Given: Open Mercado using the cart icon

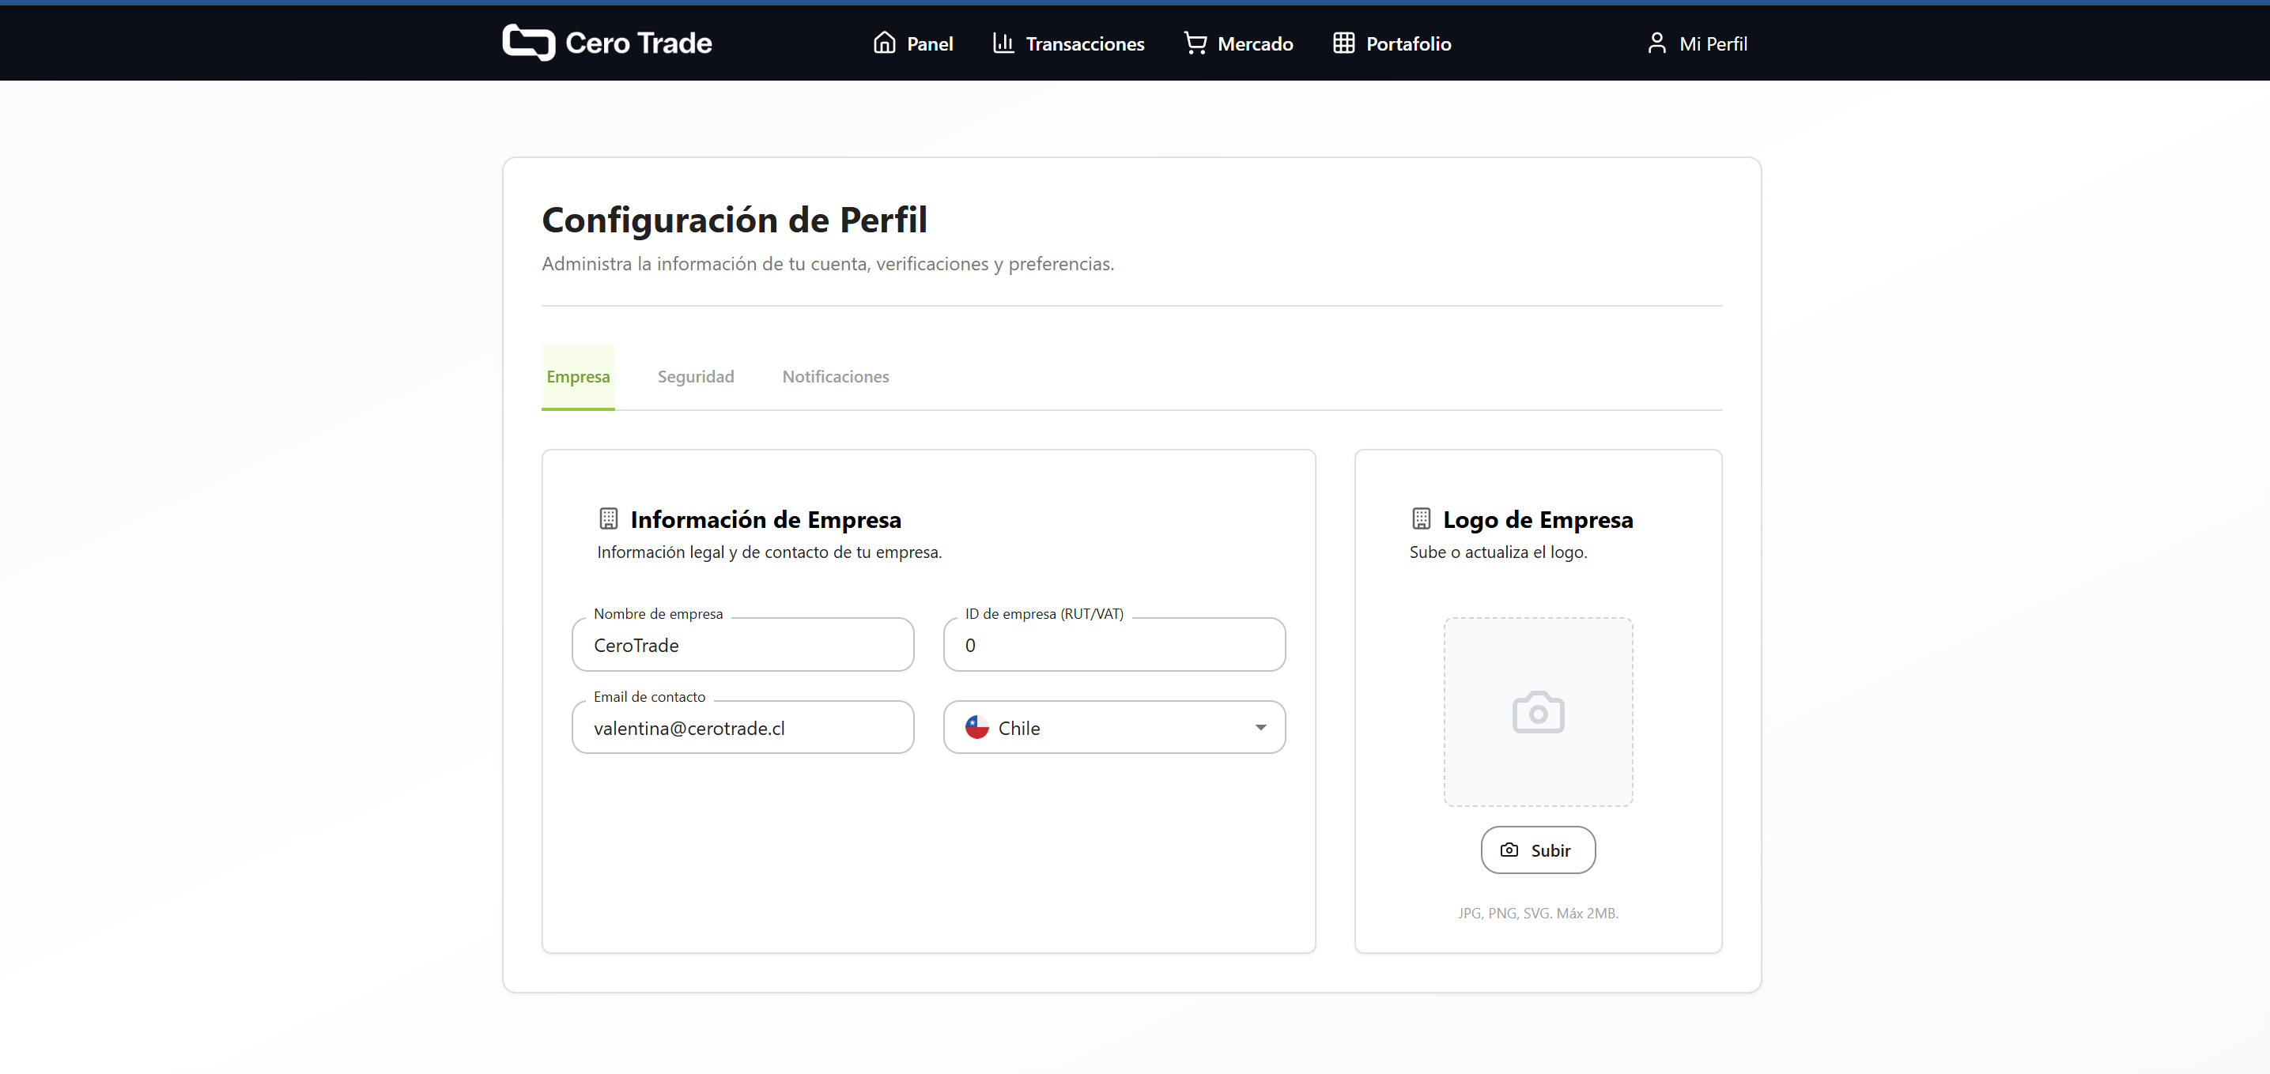Looking at the screenshot, I should pos(1194,43).
